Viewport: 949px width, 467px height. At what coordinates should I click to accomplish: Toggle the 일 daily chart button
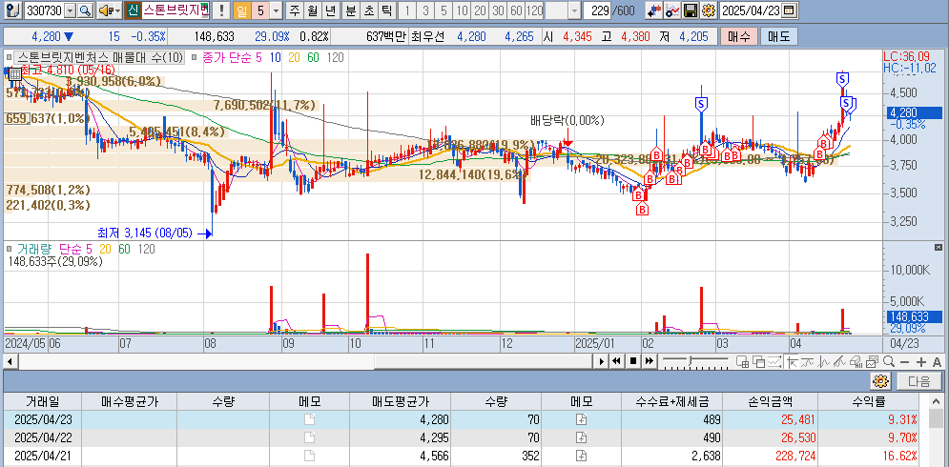(241, 10)
